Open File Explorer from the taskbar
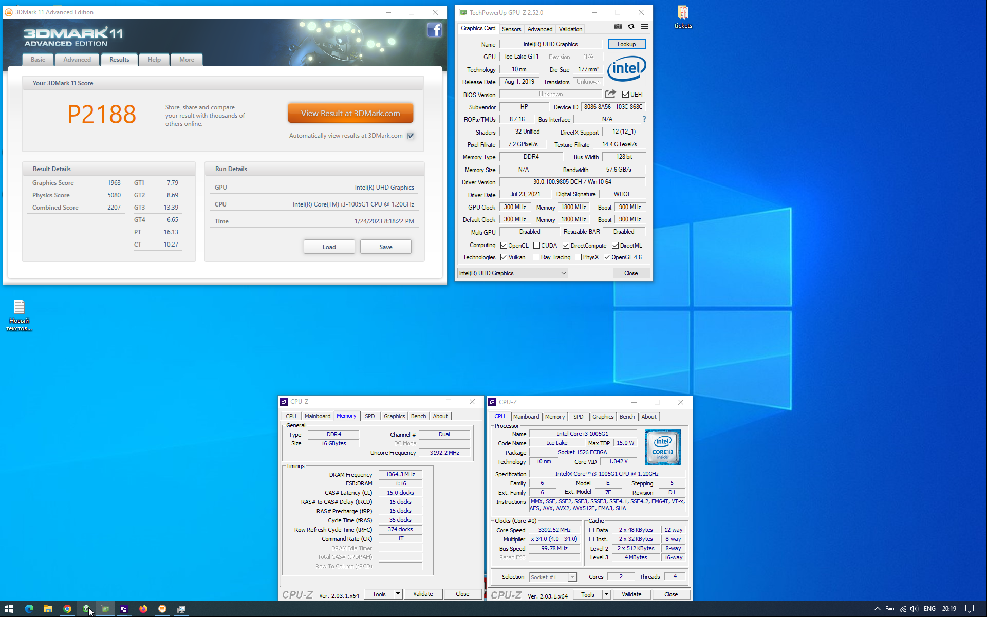This screenshot has height=617, width=987. [x=48, y=609]
